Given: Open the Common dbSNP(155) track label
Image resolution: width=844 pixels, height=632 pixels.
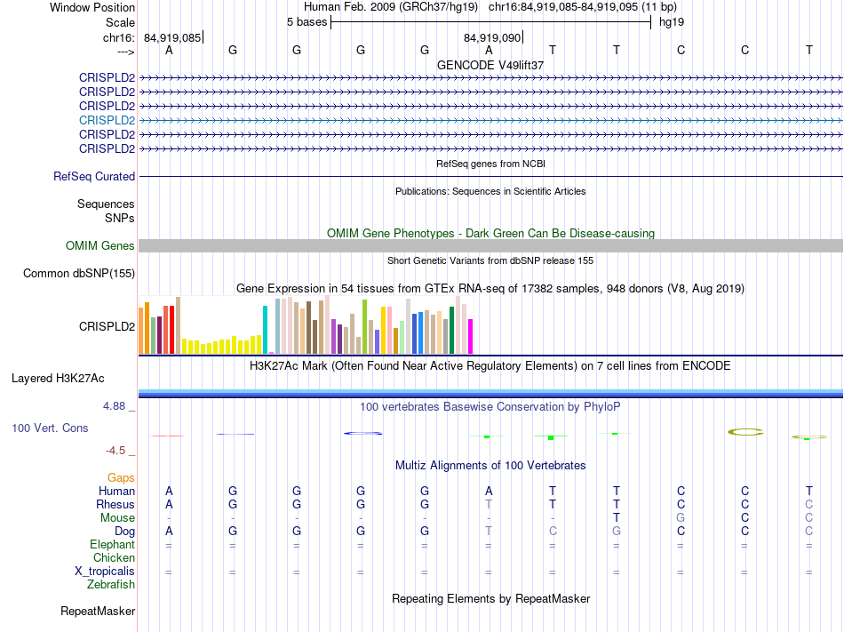Looking at the screenshot, I should tap(79, 274).
